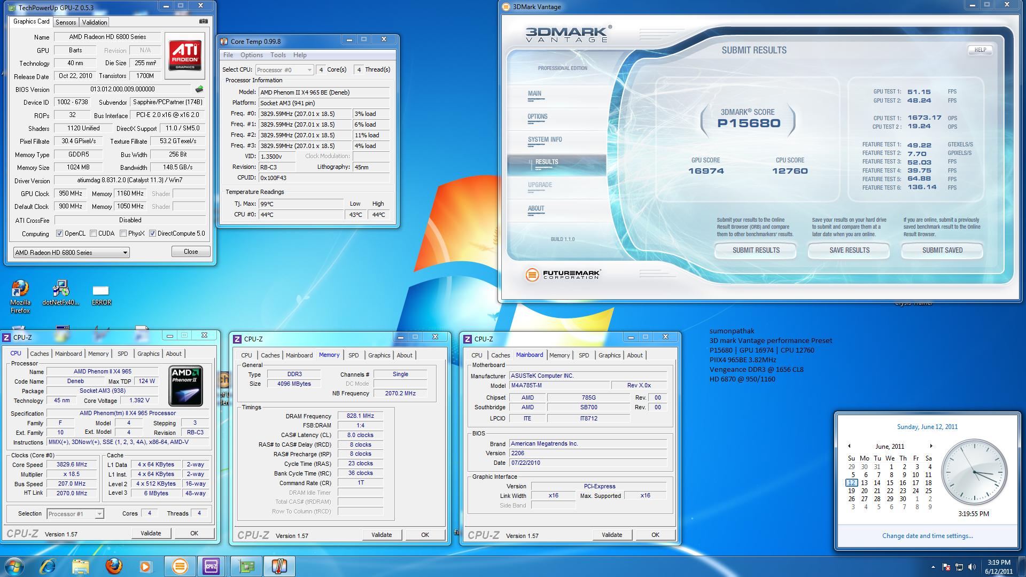Click SUBMIT RESULTS button in 3DMark
This screenshot has width=1026, height=577.
click(756, 250)
